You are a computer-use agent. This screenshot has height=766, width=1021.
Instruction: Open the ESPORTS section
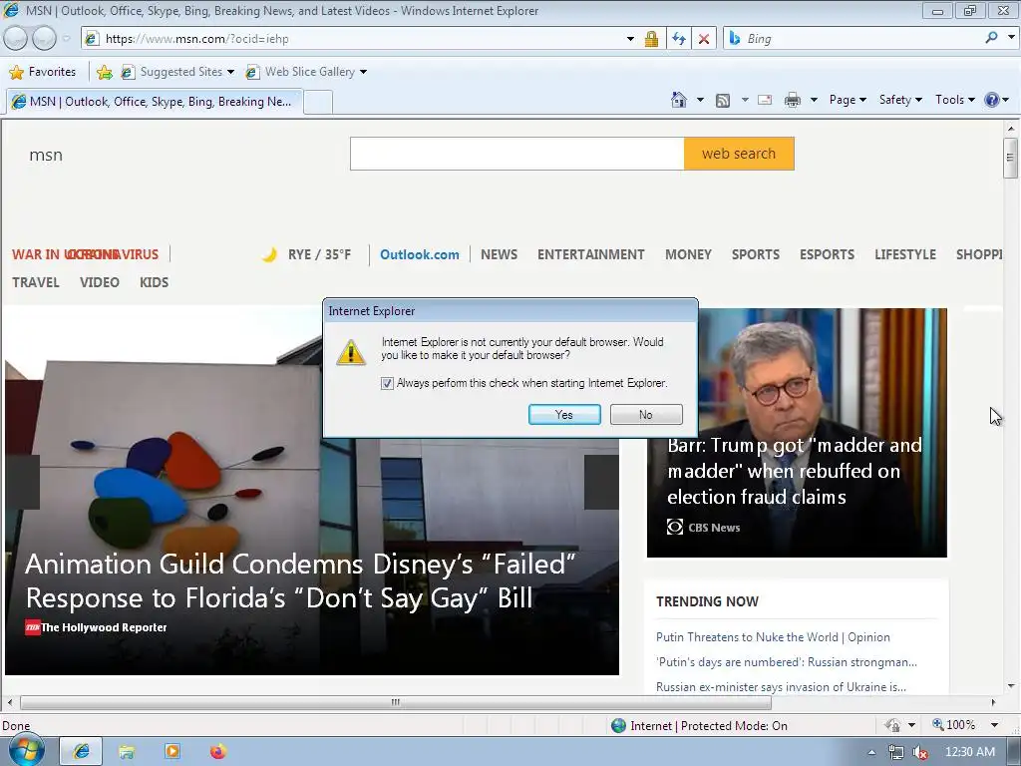827,254
